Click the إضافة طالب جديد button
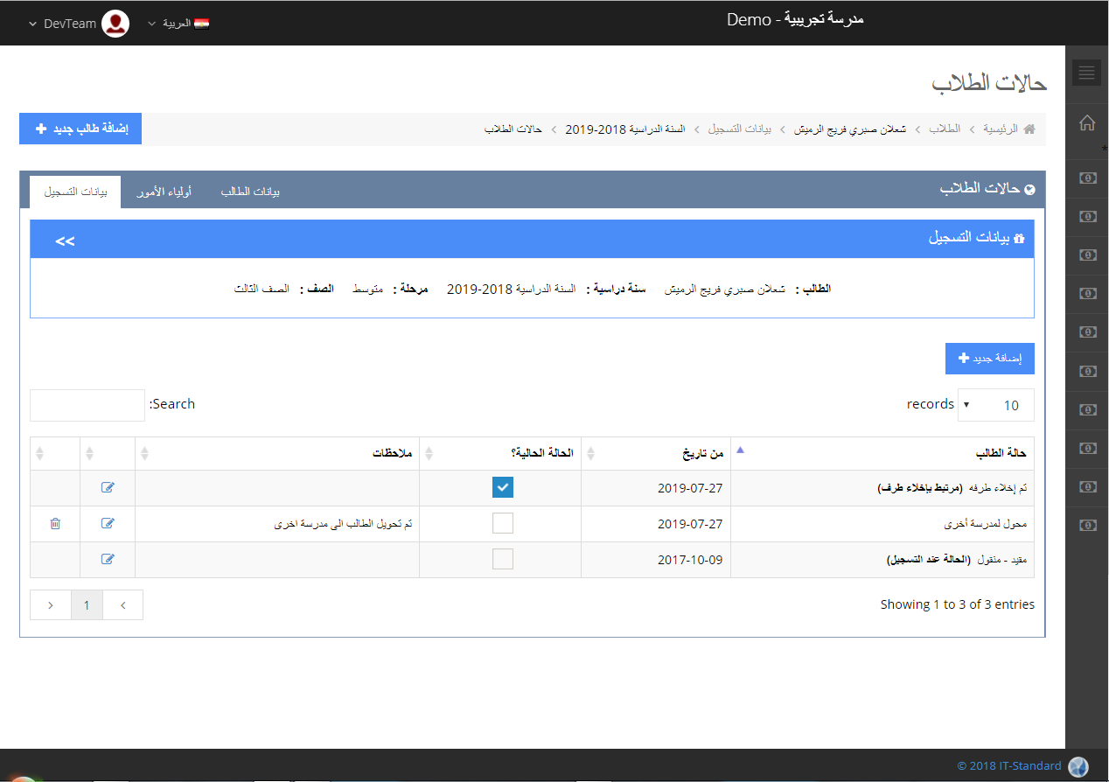 point(80,129)
